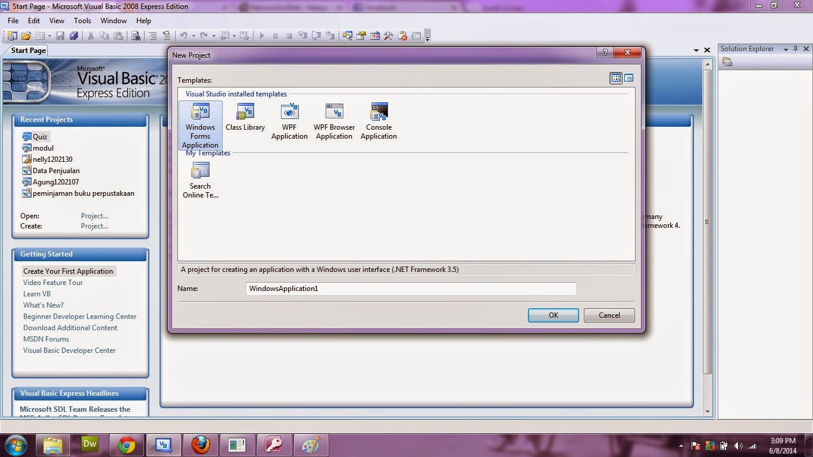Image resolution: width=813 pixels, height=457 pixels.
Task: Click the Stop Debugging square icon
Action: point(289,36)
